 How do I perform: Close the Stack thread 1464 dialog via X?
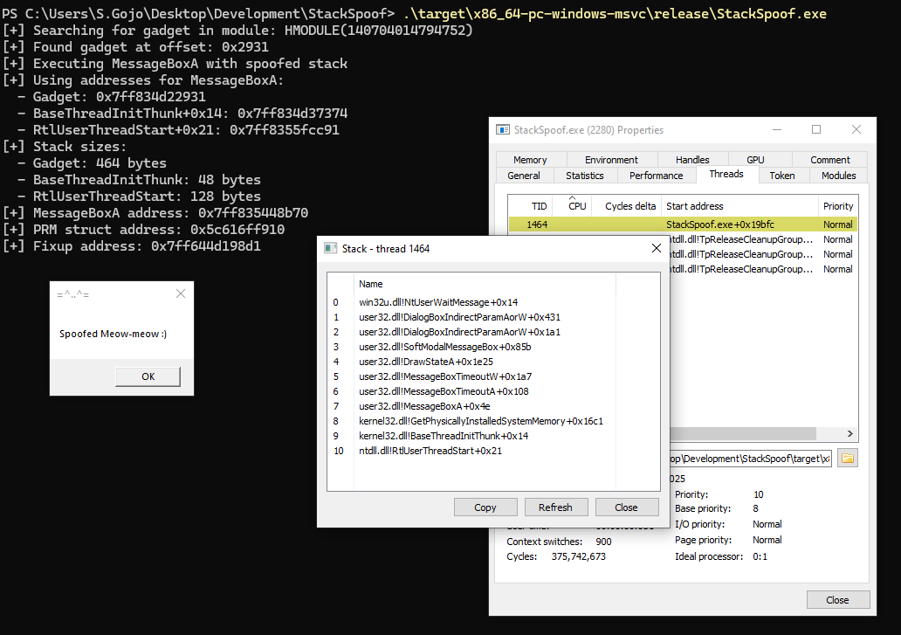(657, 248)
